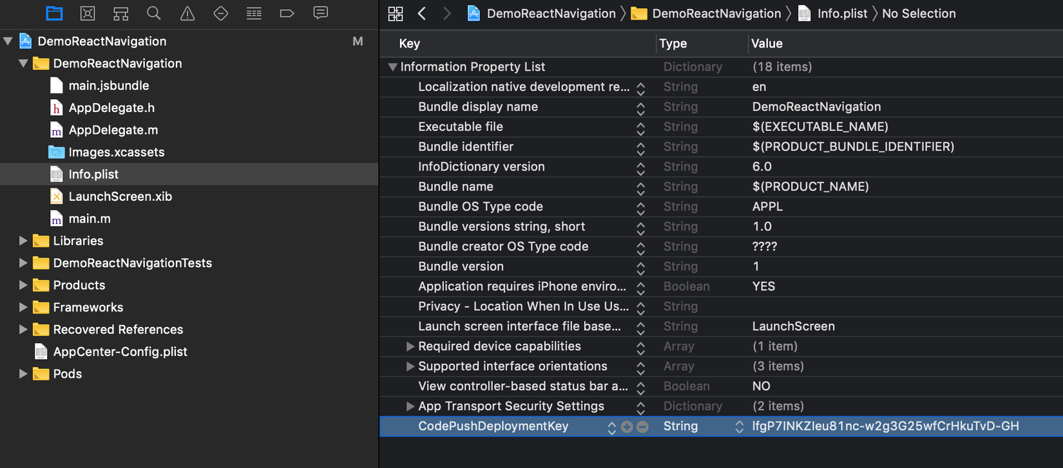This screenshot has height=468, width=1063.
Task: Open the Find navigator magnifier icon
Action: (x=153, y=13)
